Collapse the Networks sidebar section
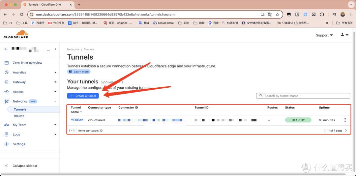 55,102
